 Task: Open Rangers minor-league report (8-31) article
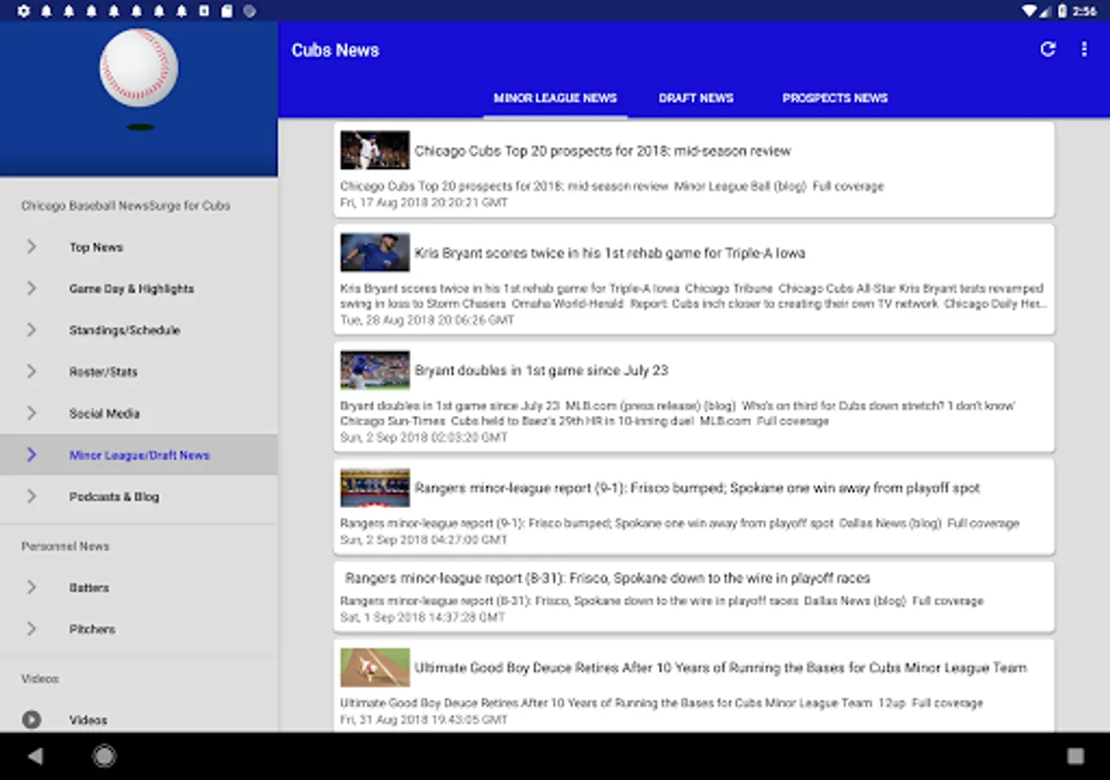tap(694, 596)
